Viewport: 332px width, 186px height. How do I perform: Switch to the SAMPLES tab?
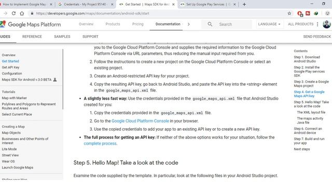pos(62,37)
